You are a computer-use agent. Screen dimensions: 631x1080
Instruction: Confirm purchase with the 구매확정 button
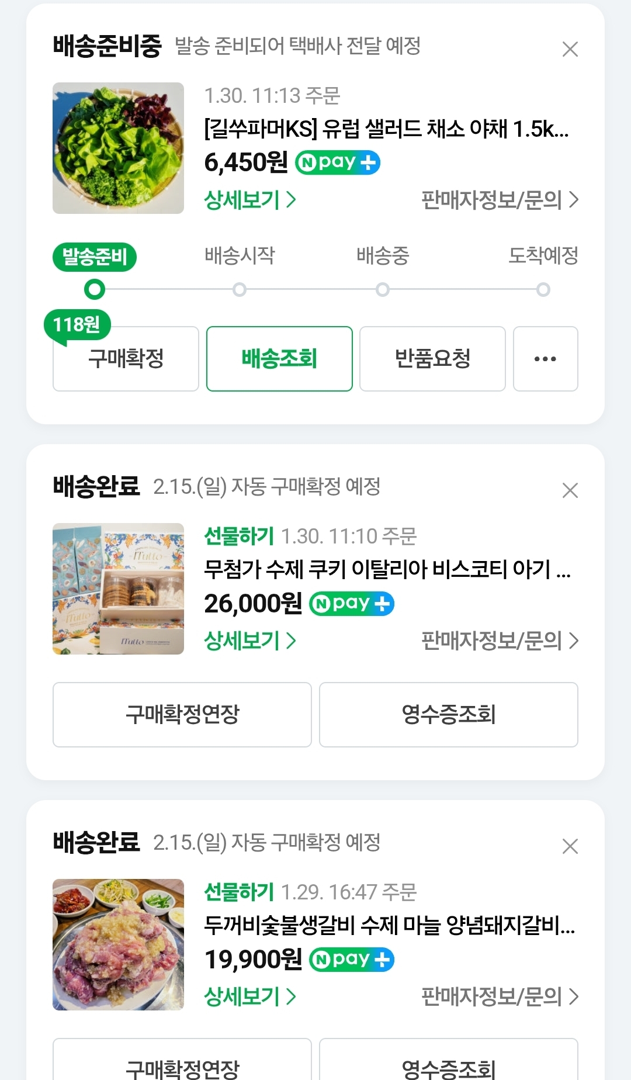[126, 359]
